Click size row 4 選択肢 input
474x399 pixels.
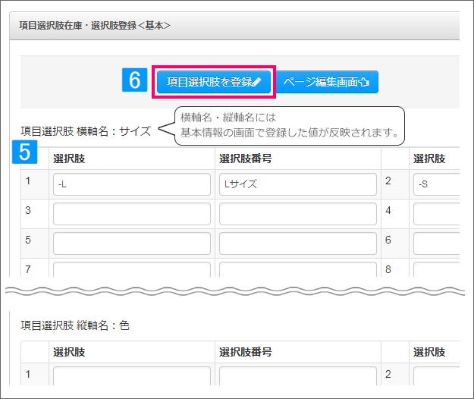click(x=437, y=214)
